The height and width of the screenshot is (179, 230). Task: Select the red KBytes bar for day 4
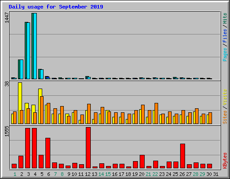pos(34,148)
